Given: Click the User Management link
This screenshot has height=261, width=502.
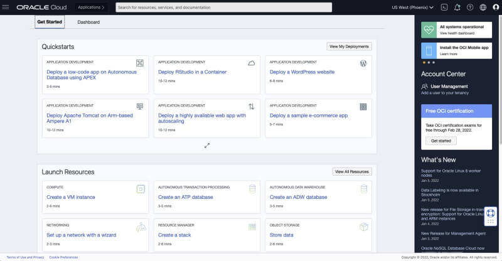Looking at the screenshot, I should pos(449,86).
